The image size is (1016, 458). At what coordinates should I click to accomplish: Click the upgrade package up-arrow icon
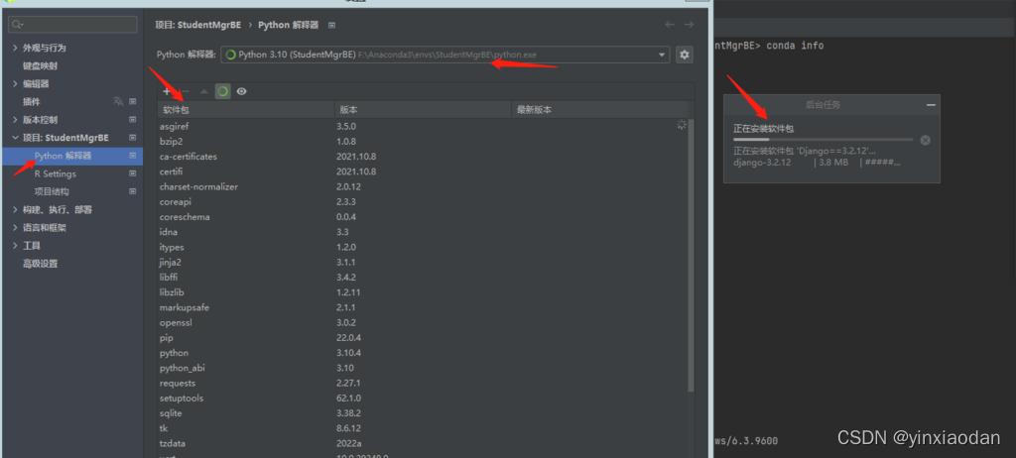point(204,92)
